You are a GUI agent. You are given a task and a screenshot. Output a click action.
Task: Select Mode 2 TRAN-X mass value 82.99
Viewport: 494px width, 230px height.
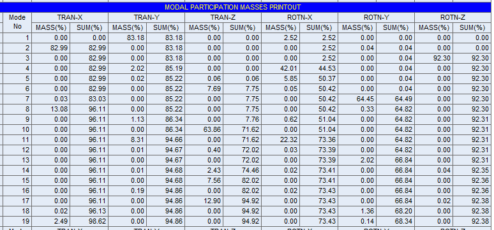[x=50, y=48]
